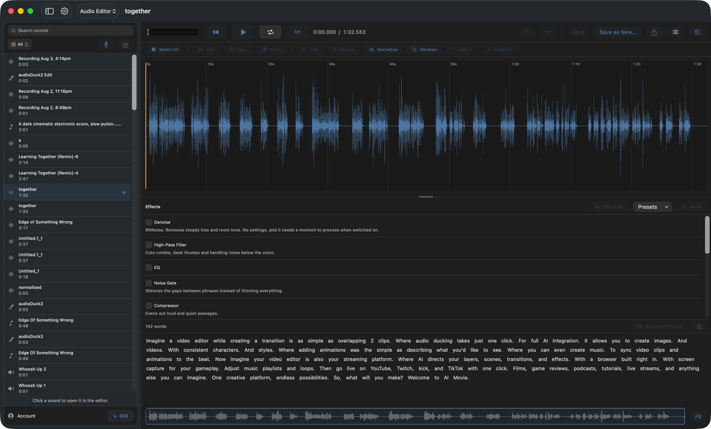Screen dimensions: 711x429
Task: Click the Normalize tool
Action: pos(383,50)
